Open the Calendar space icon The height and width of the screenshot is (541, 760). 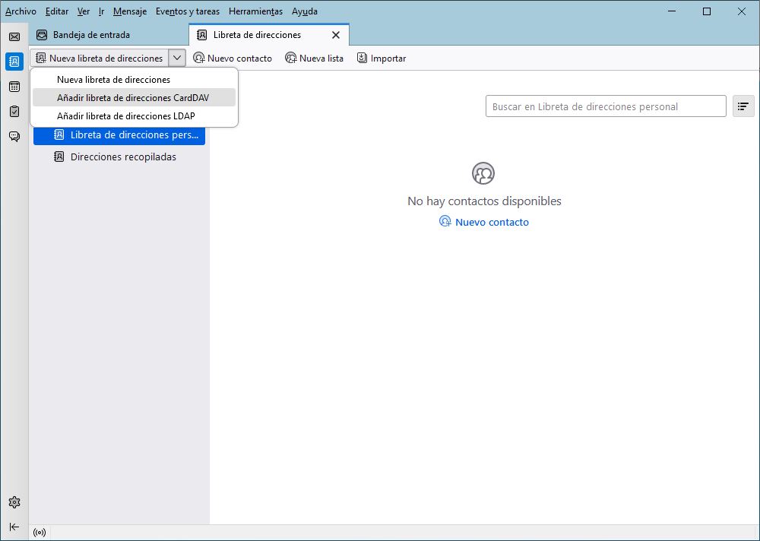coord(14,87)
